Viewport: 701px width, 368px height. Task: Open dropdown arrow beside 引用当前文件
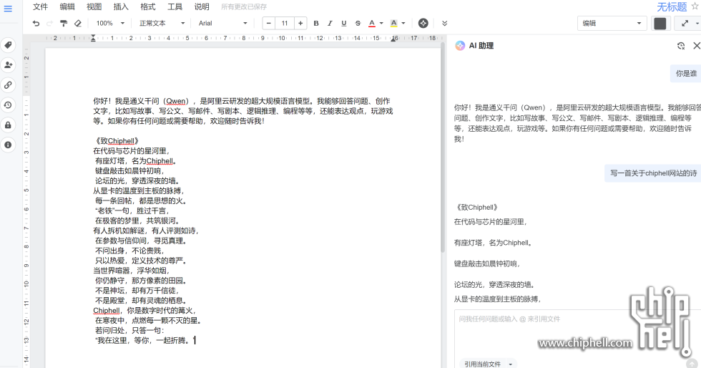[511, 364]
